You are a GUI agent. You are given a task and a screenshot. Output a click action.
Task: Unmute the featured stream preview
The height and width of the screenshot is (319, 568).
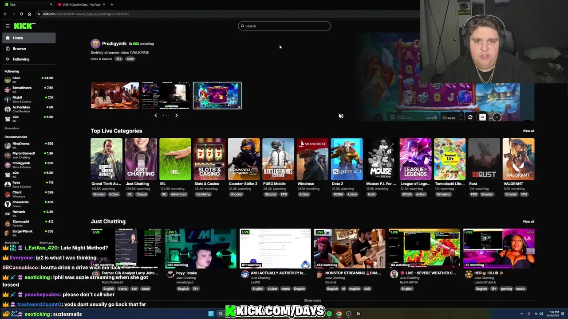(341, 116)
